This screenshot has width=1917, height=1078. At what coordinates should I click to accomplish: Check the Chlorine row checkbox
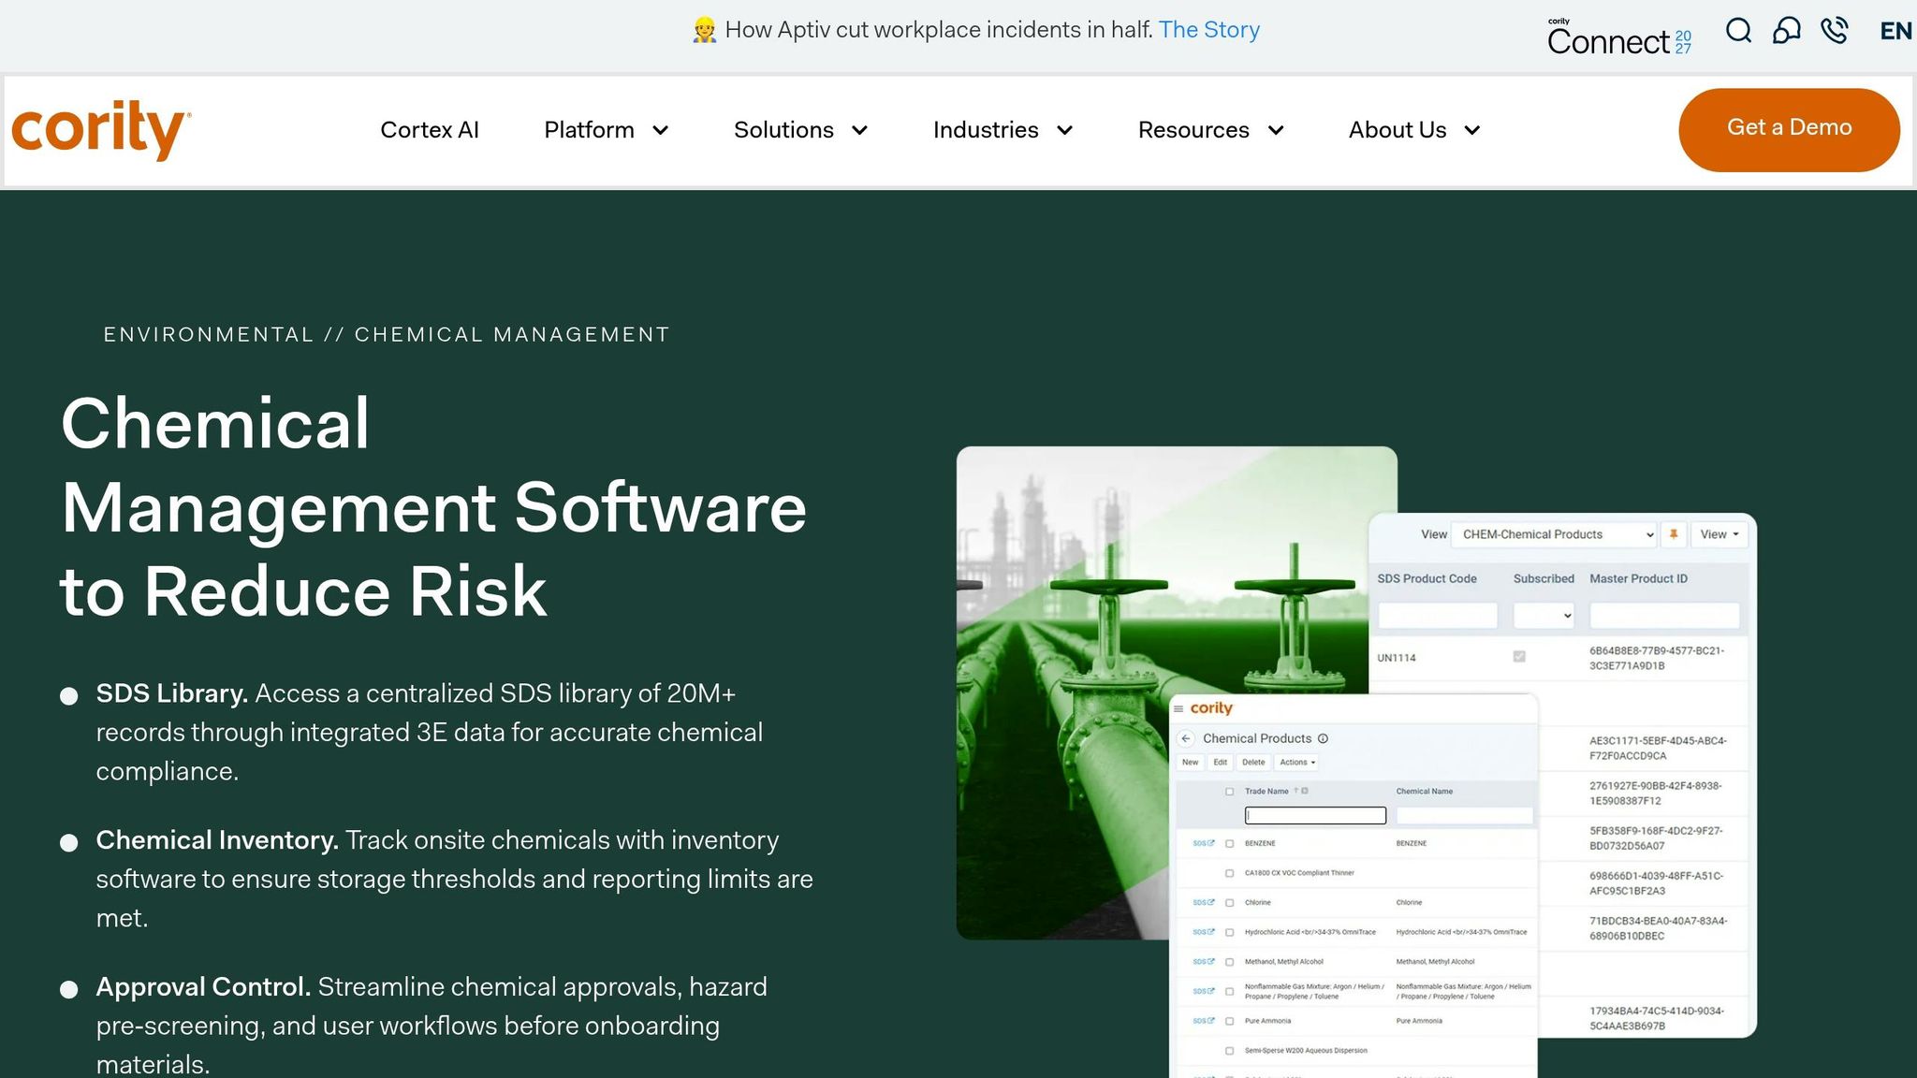[1230, 903]
